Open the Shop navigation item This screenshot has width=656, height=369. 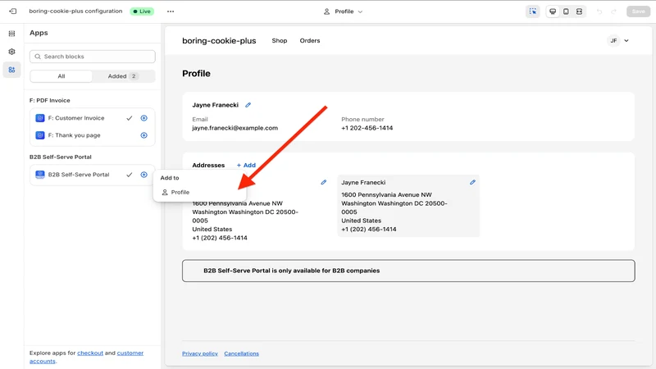280,40
